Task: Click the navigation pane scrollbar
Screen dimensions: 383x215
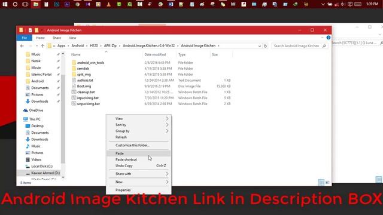Action: 63,118
